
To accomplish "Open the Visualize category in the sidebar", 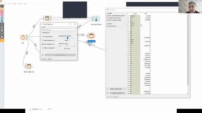I will point(2,12).
